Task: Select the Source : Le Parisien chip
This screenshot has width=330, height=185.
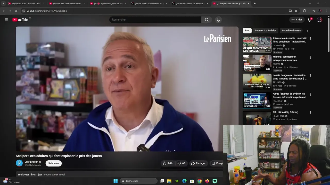Action: pyautogui.click(x=266, y=31)
